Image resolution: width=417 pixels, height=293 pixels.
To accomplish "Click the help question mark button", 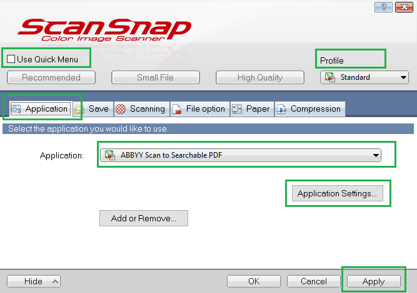I will point(383,7).
